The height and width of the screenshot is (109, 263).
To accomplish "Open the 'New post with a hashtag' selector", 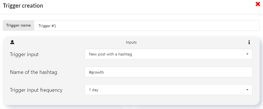I will [168, 54].
